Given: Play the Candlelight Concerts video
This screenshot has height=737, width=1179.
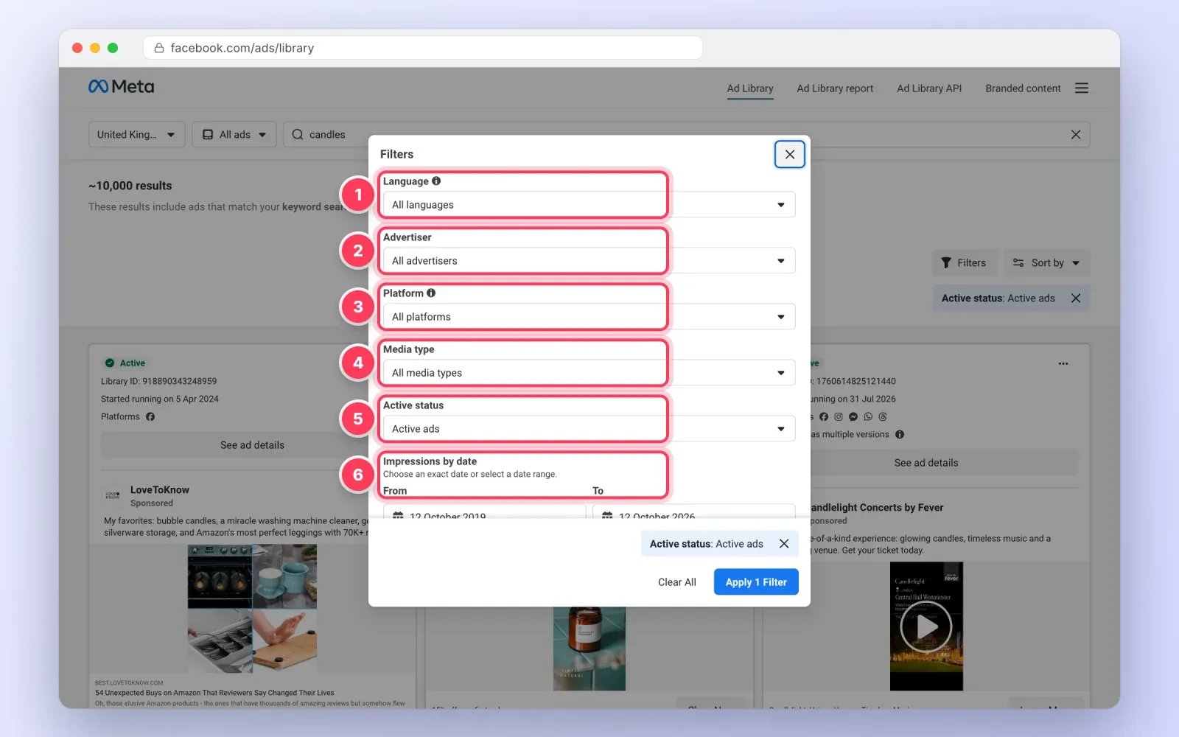Looking at the screenshot, I should point(926,627).
